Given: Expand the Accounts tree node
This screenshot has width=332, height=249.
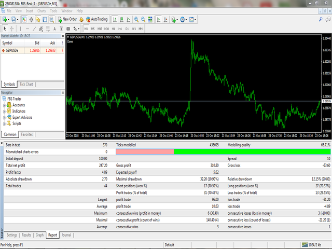Looking at the screenshot, I should click(5, 105).
